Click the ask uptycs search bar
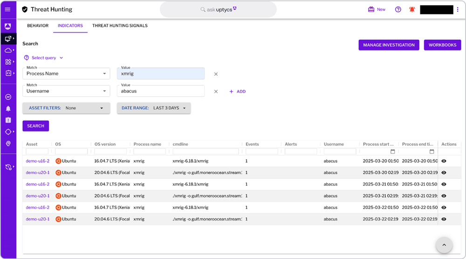466x259 pixels. (x=218, y=9)
